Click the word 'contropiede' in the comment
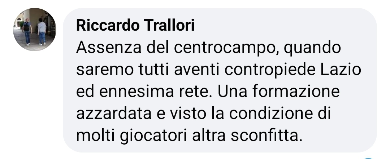The image size is (390, 159). (270, 70)
